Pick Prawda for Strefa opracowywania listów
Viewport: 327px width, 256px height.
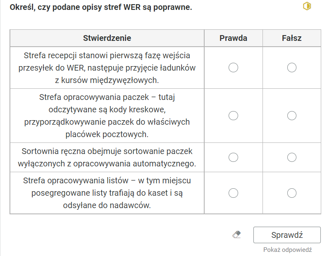(x=233, y=193)
